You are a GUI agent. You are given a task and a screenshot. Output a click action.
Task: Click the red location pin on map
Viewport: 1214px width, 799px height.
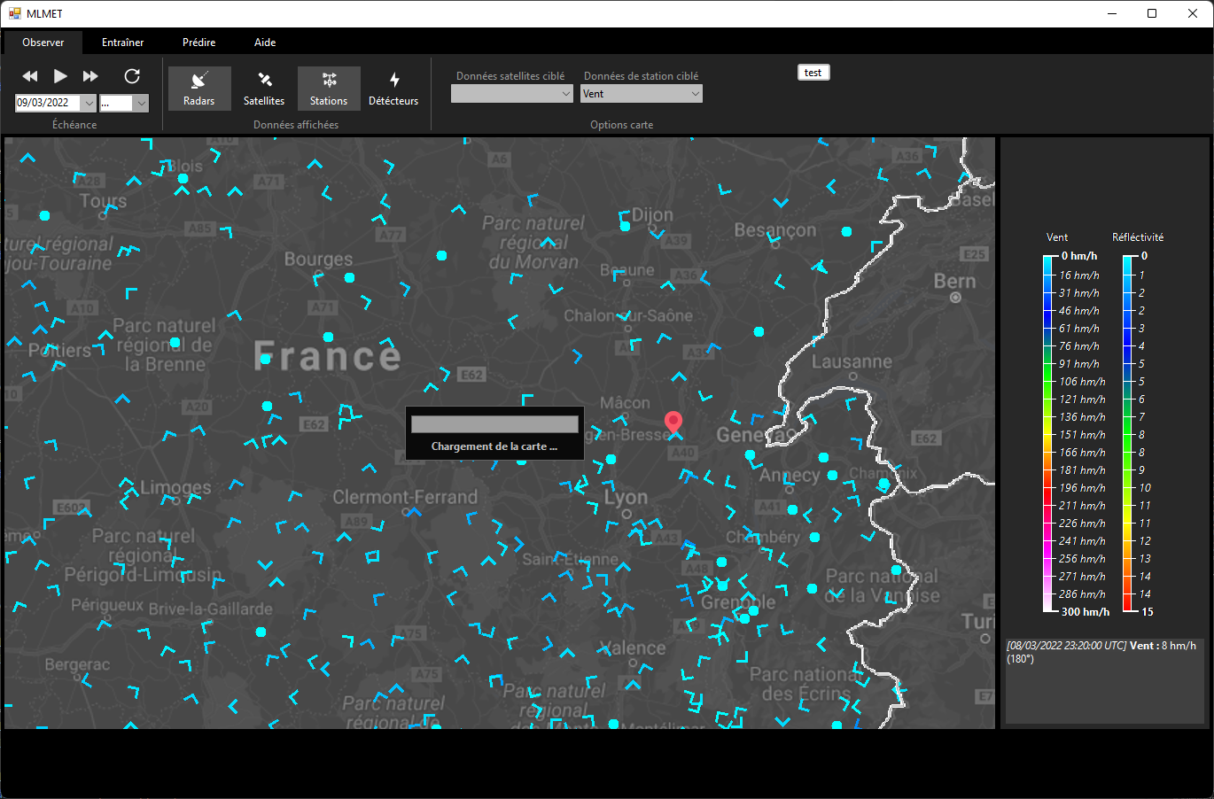pos(673,422)
